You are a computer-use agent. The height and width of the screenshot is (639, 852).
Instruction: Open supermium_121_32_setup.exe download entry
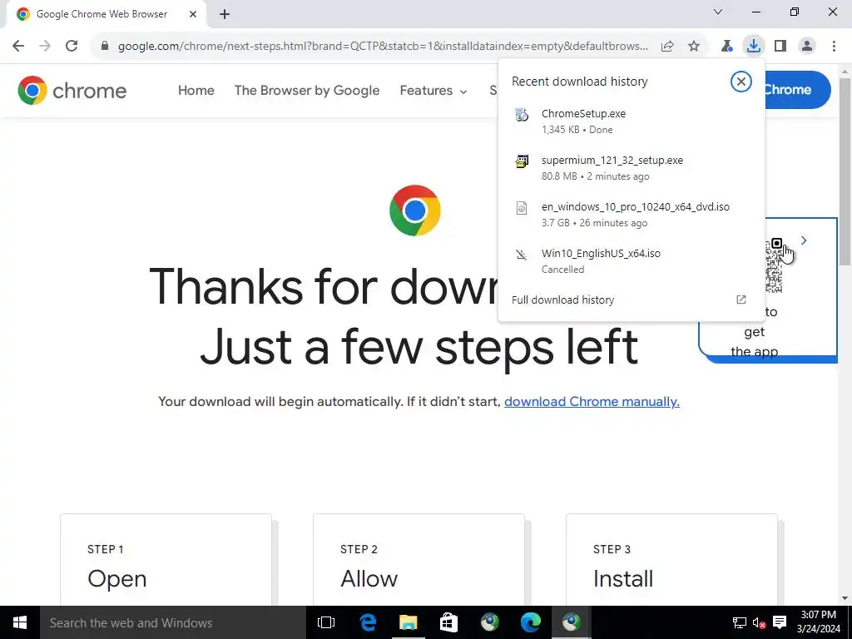[631, 168]
